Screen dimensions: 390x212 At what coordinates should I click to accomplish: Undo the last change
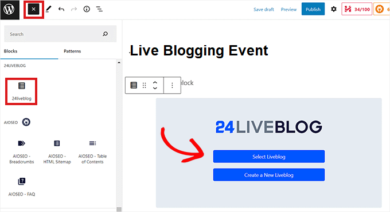tap(61, 9)
